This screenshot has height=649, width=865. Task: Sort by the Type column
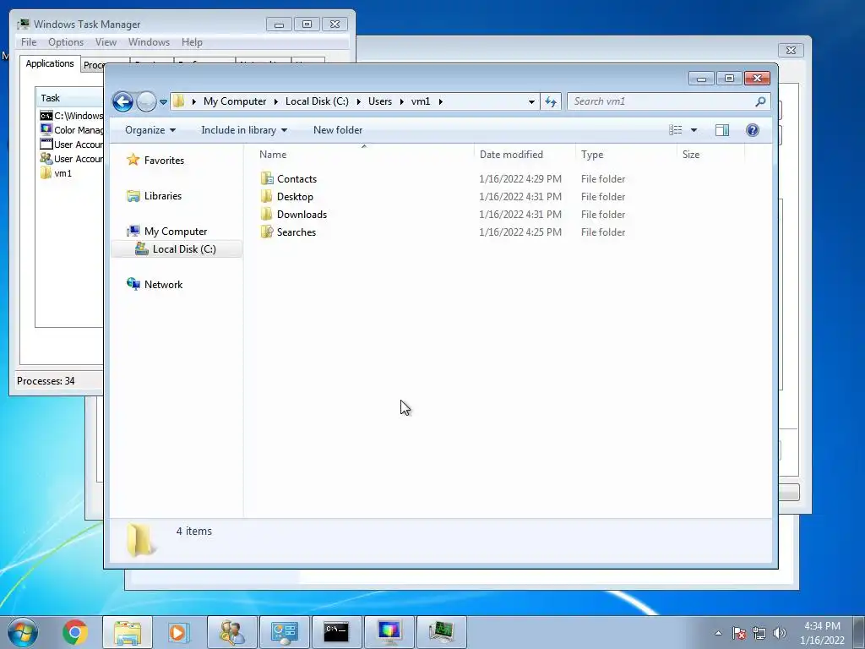pos(626,155)
